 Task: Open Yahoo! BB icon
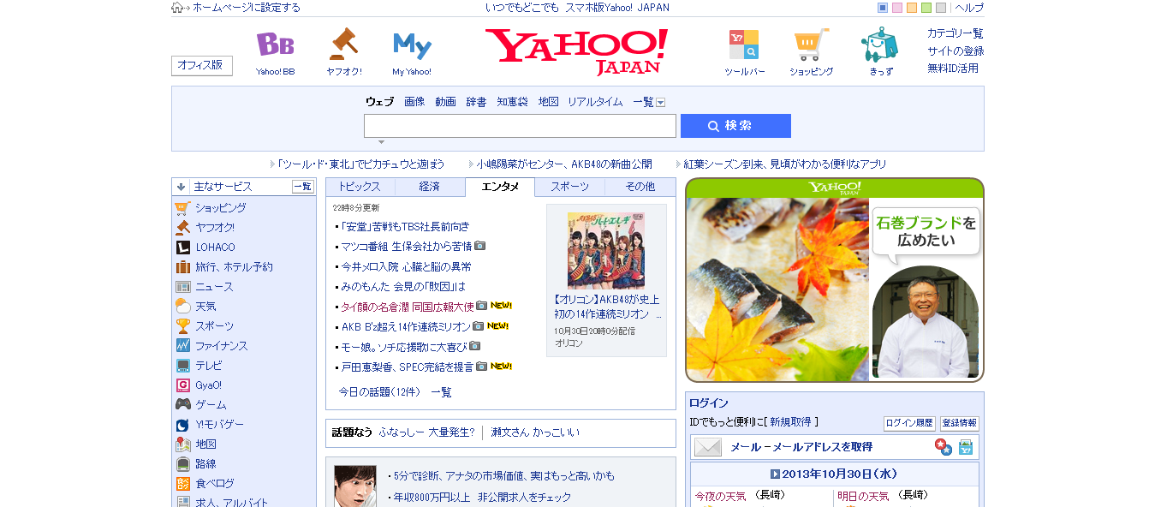click(x=275, y=44)
